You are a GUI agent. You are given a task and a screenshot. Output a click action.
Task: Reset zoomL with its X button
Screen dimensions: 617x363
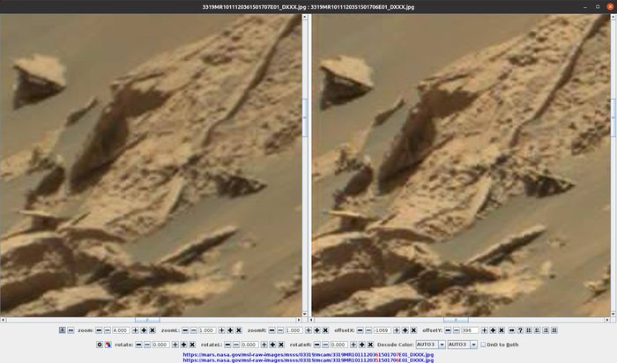[239, 330]
